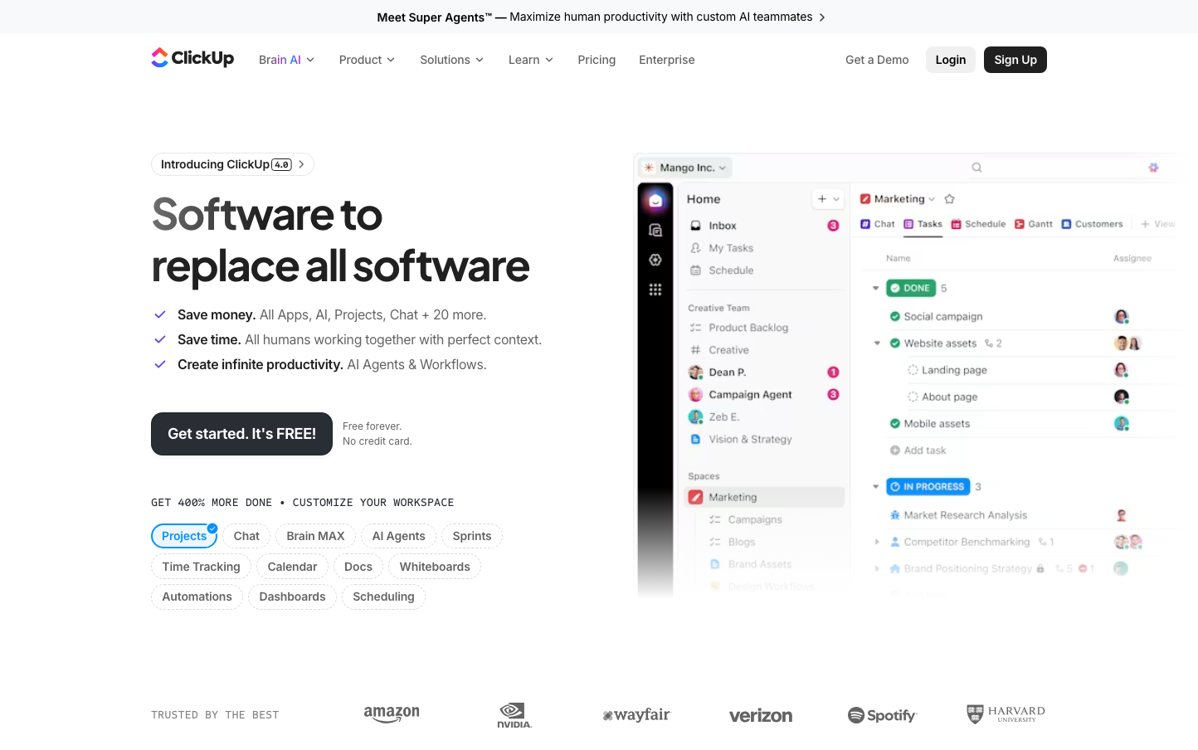This screenshot has width=1198, height=750.
Task: Click the star icon beside Marketing
Action: (x=950, y=199)
